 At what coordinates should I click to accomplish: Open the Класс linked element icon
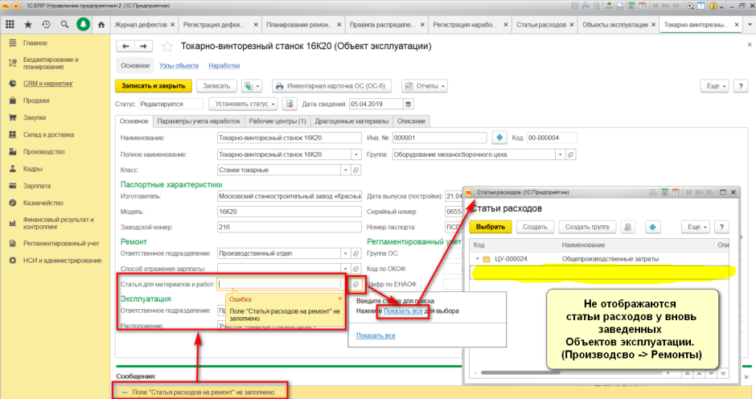355,171
